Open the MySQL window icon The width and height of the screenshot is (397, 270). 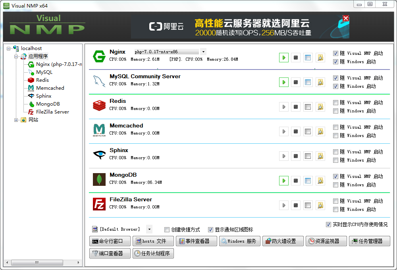coord(308,82)
